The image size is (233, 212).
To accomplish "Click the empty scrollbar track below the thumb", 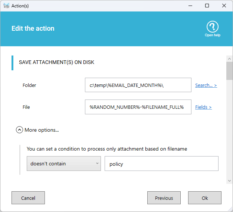I will (229, 129).
